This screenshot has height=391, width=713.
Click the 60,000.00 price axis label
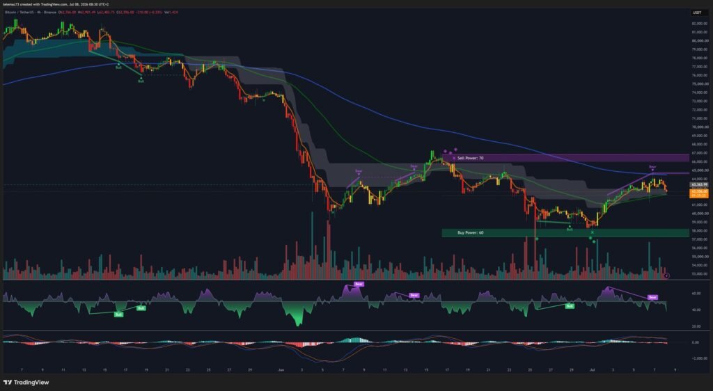pyautogui.click(x=699, y=214)
